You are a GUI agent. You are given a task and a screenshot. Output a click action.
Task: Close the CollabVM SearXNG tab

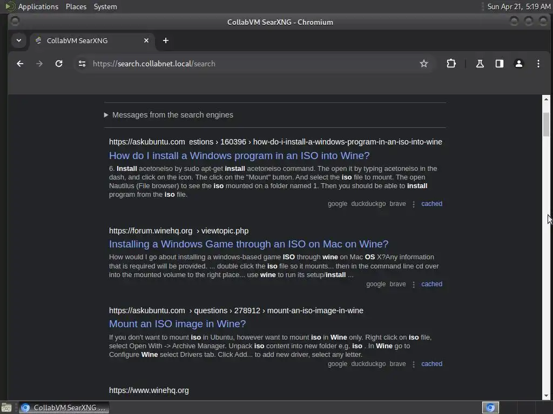coord(146,40)
